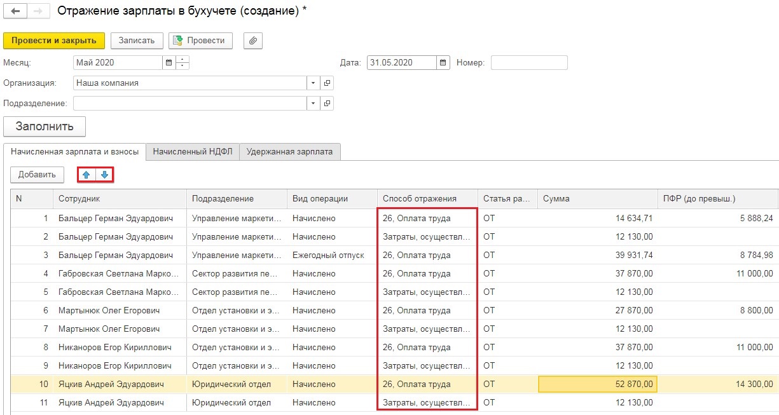Expand the Подразделение dropdown list
This screenshot has width=779, height=415.
point(313,104)
